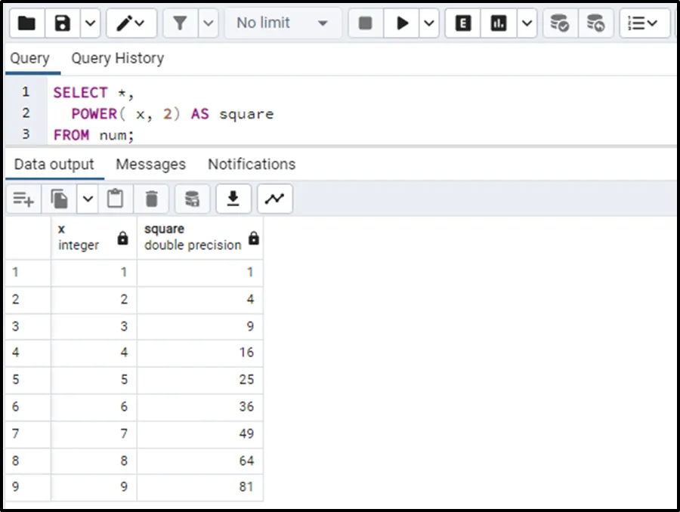The height and width of the screenshot is (512, 680).
Task: Click the Save File disk icon
Action: tap(63, 23)
